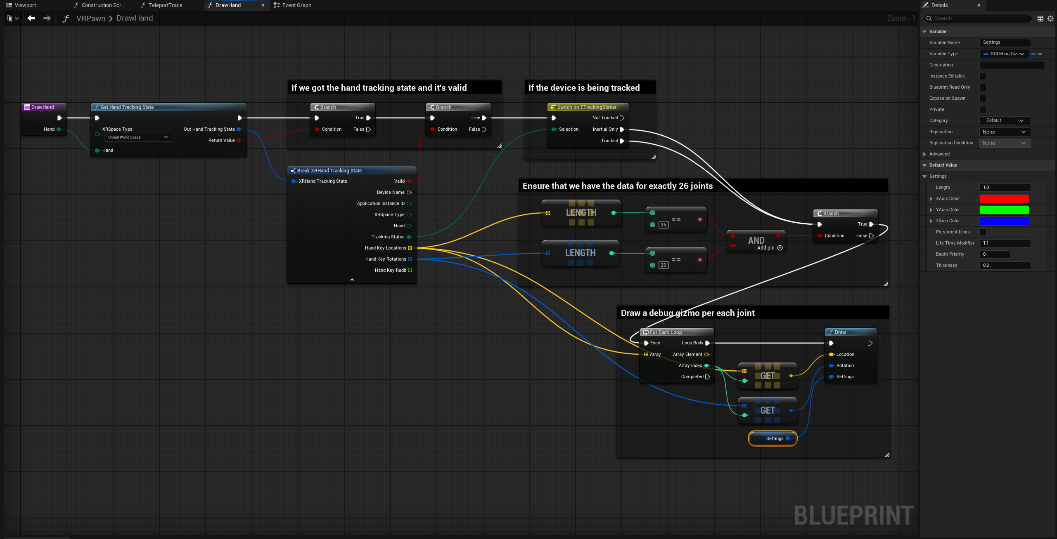Open the Replication dropdown set to None
Viewport: 1057px width, 539px height.
point(1005,132)
